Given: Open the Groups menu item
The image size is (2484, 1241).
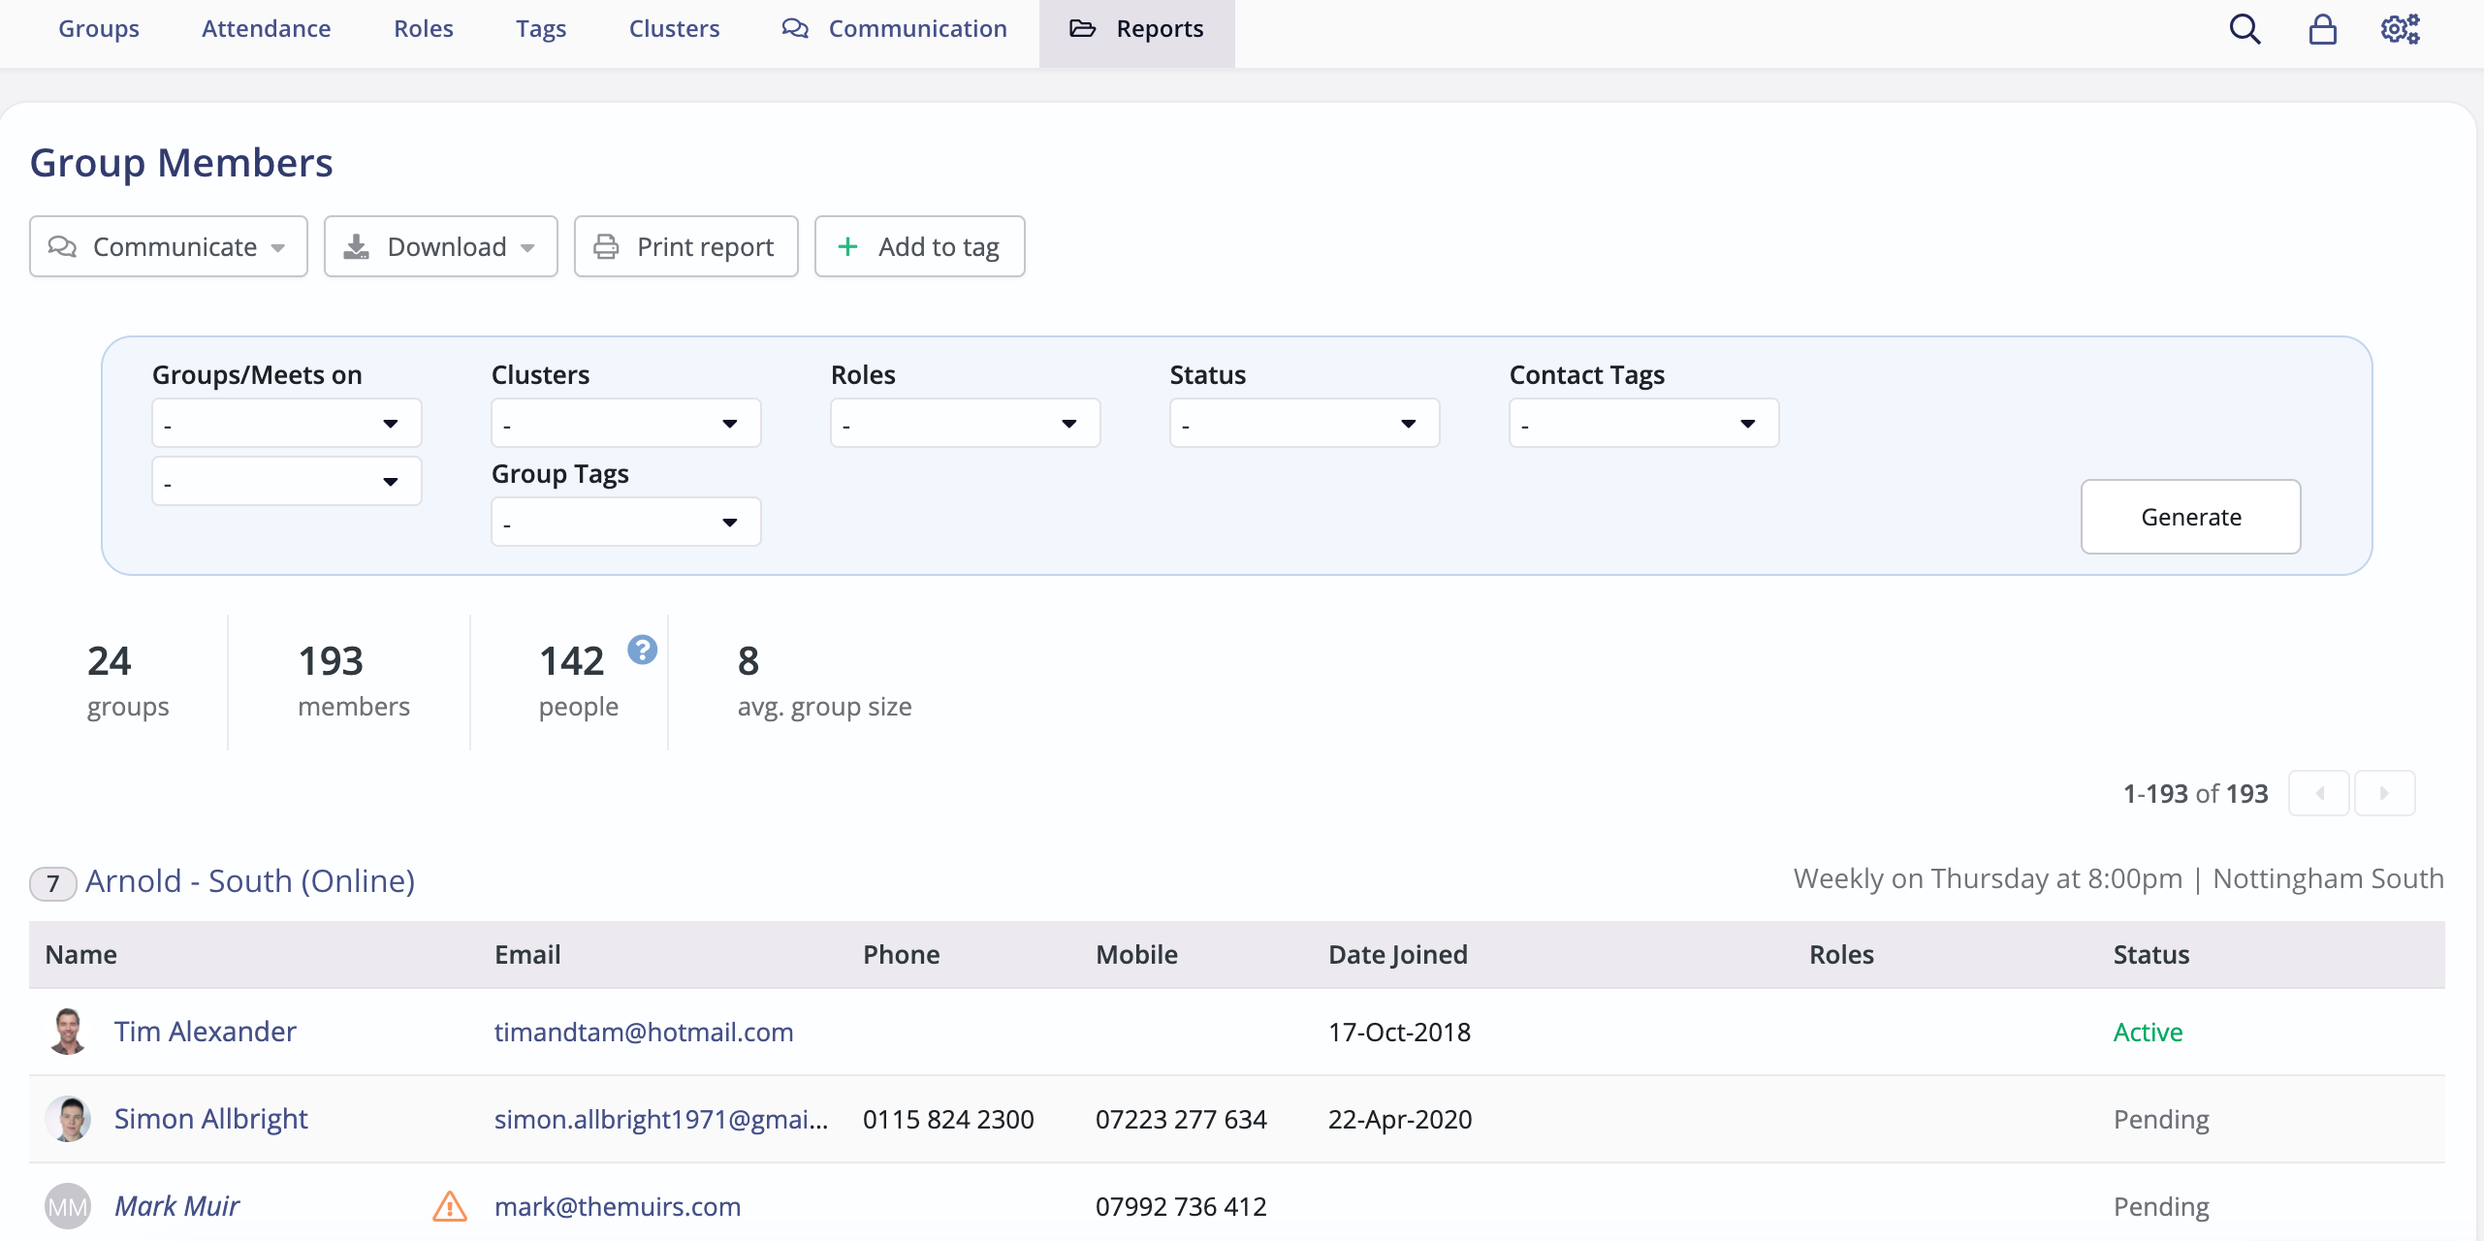Looking at the screenshot, I should [98, 29].
